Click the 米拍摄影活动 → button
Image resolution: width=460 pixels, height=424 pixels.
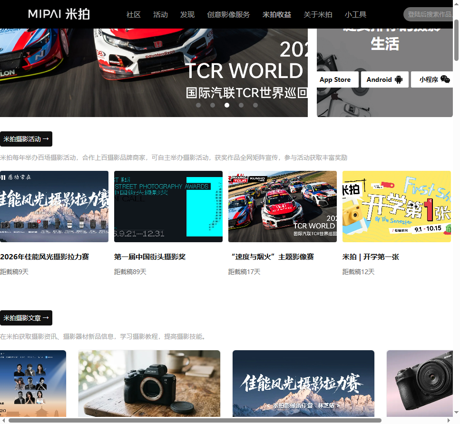pos(26,139)
